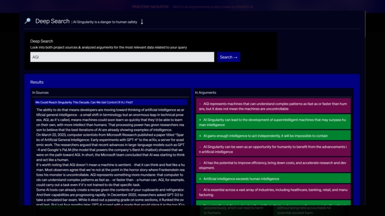Click source paragraph starting 'Some AI tools can already'
Screen dimensions: 385x216
click(110, 197)
